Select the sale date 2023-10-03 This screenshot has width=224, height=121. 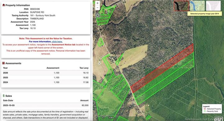pos(9,106)
